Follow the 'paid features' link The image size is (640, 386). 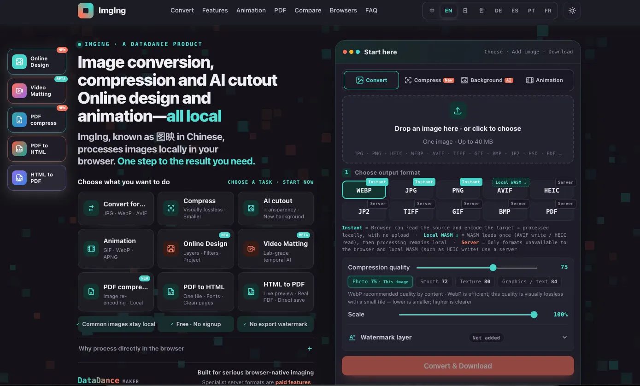[x=293, y=382]
